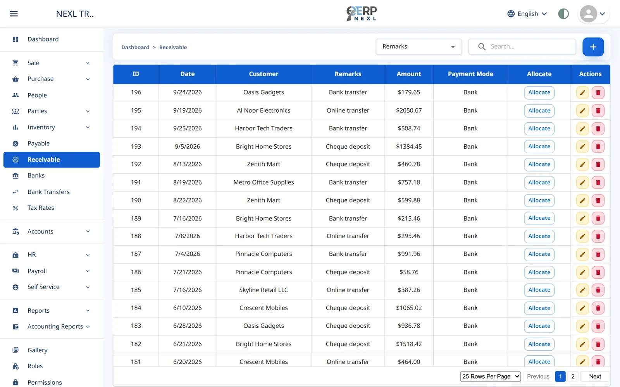Click the Date column header

coord(188,74)
